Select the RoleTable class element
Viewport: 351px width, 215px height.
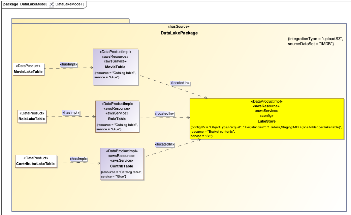(x=118, y=116)
